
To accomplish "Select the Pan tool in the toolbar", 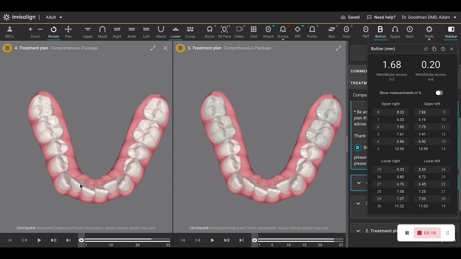I will coord(68,32).
